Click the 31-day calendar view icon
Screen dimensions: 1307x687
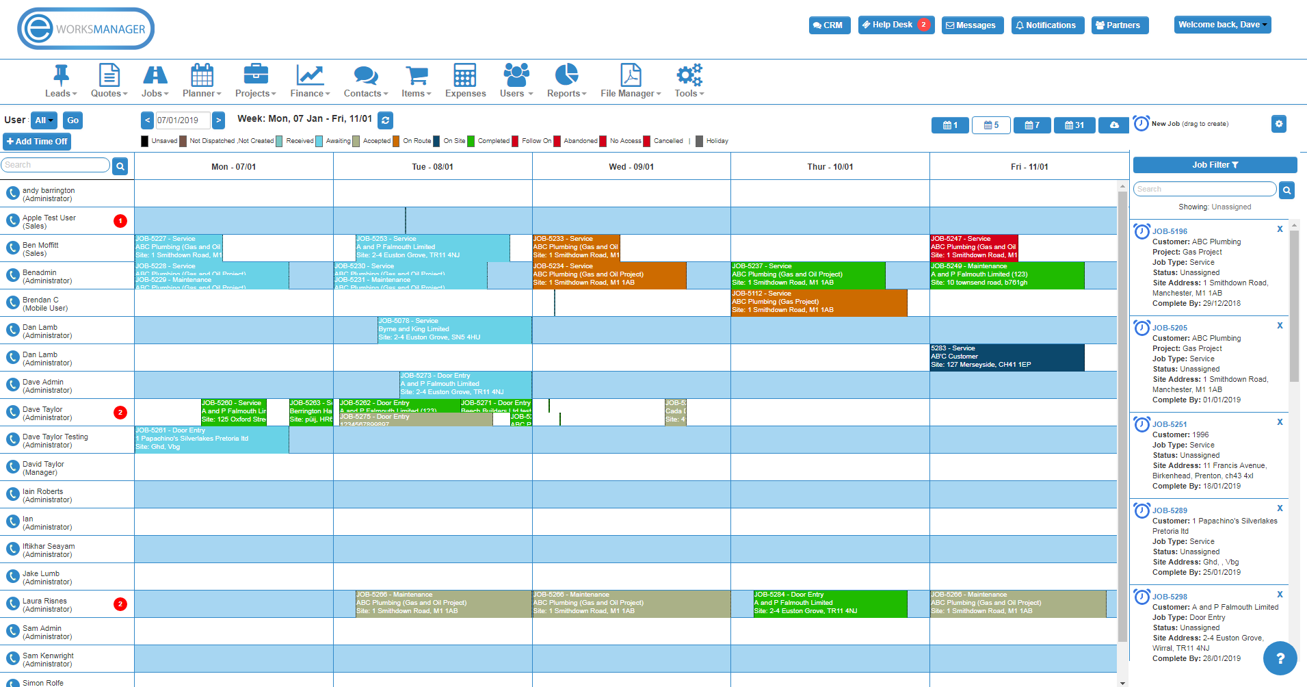click(1074, 125)
